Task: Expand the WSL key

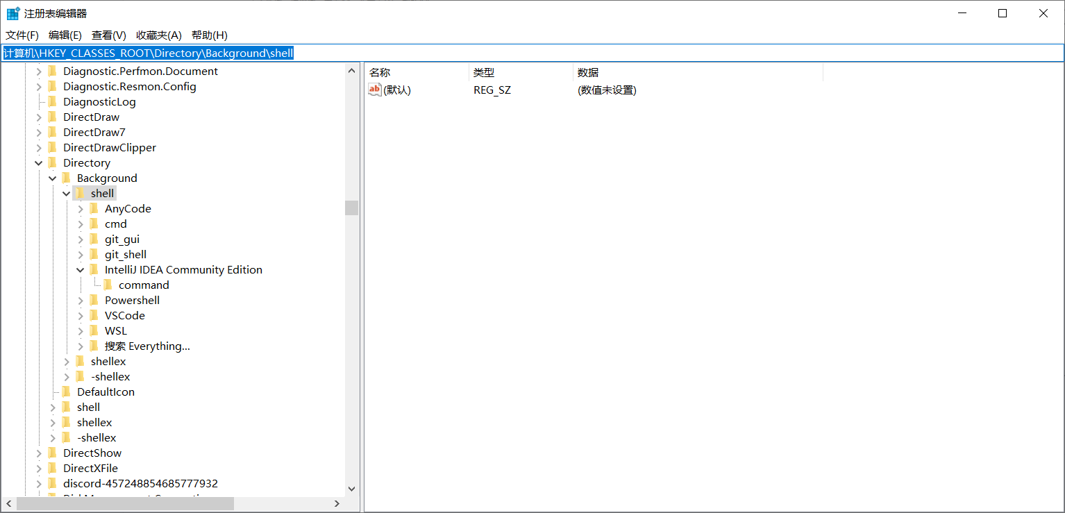Action: point(81,331)
